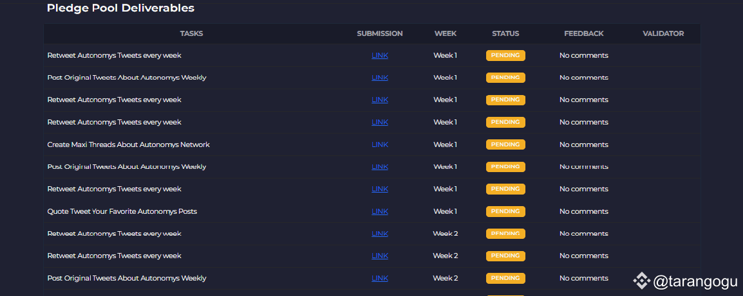The image size is (743, 296).
Task: Click the STATUS column header
Action: tap(505, 33)
